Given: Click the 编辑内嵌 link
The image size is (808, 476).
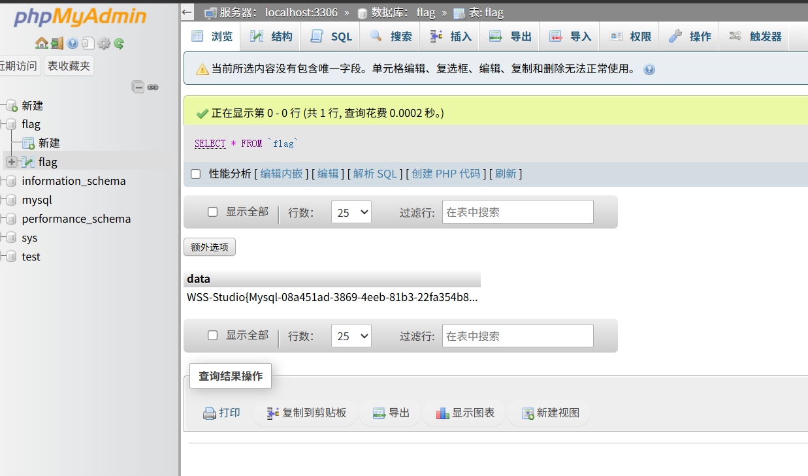Looking at the screenshot, I should (282, 174).
